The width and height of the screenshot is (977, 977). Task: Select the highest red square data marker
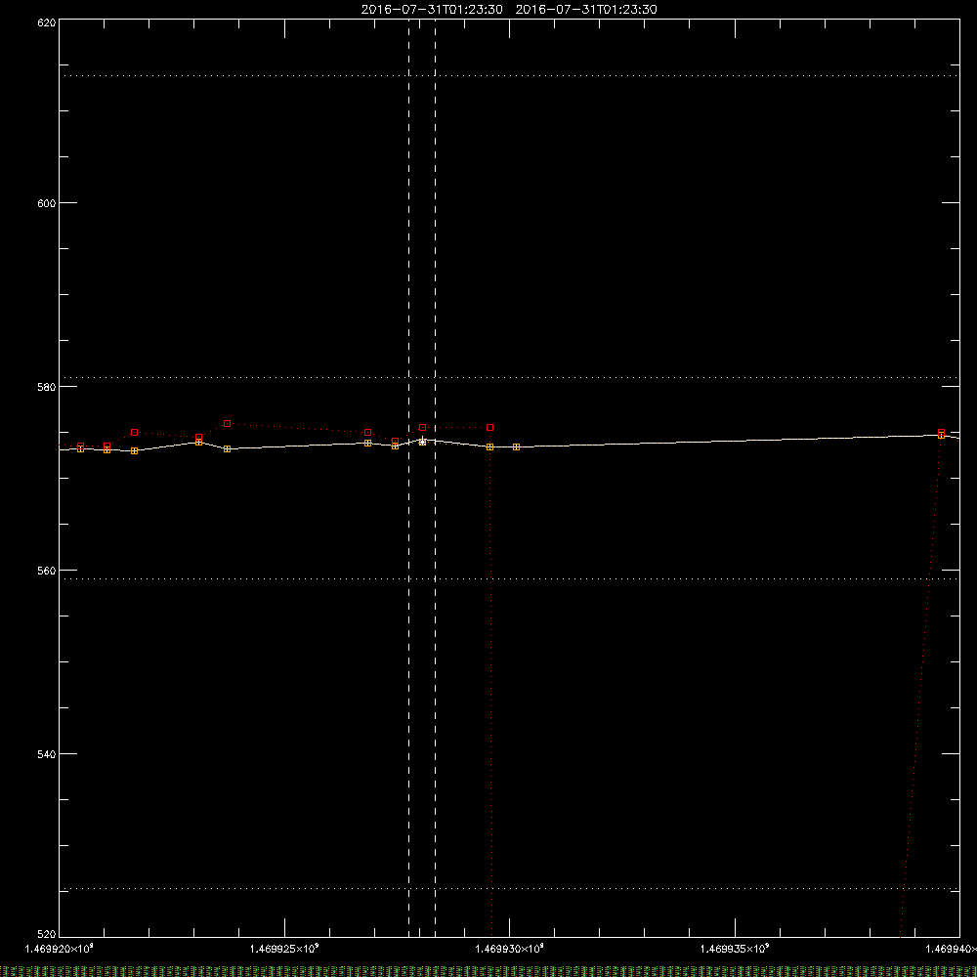pyautogui.click(x=228, y=424)
